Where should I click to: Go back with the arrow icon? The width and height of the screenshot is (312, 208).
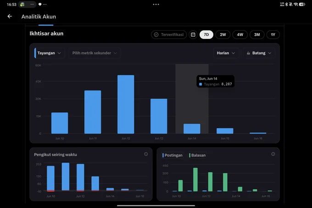click(x=10, y=16)
